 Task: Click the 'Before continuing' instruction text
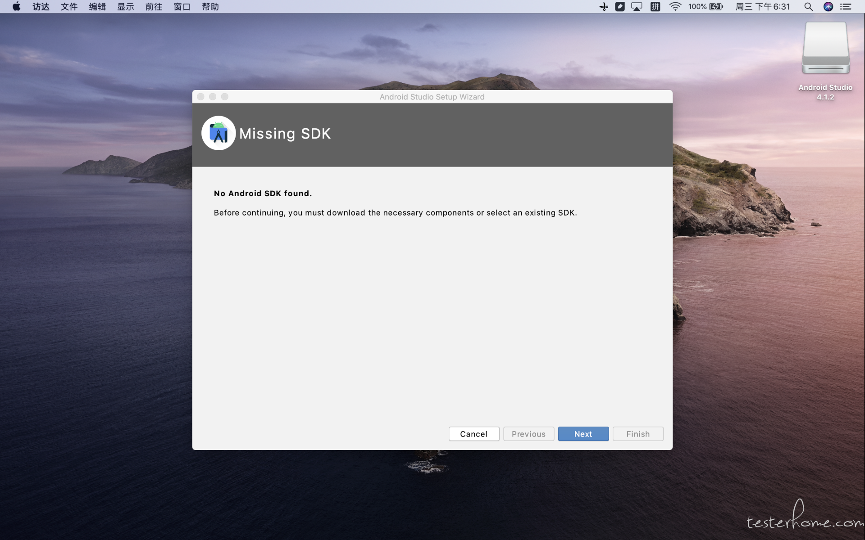(395, 213)
